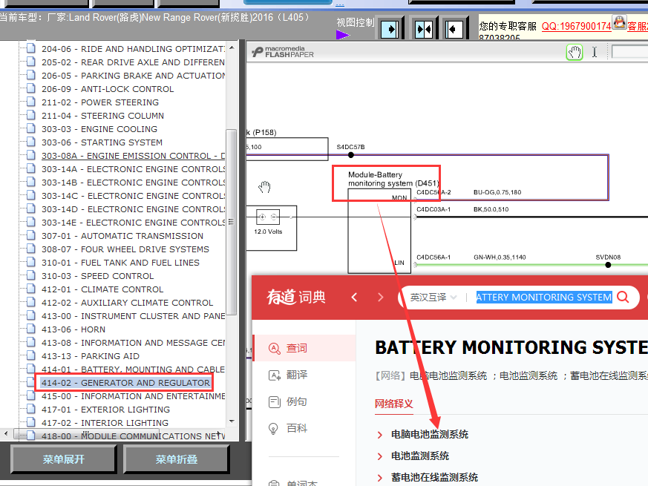Open 303-14C Electronic Engine Controls

(133, 196)
